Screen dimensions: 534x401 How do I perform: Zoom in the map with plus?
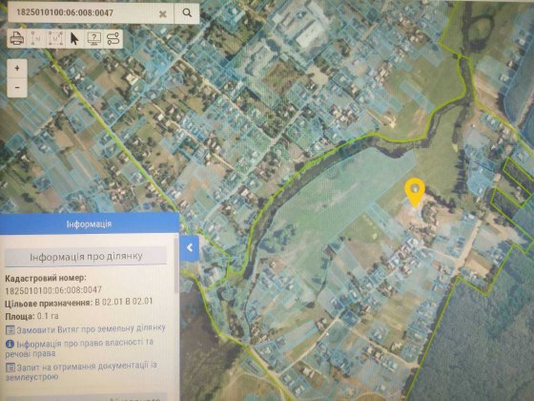click(x=17, y=68)
